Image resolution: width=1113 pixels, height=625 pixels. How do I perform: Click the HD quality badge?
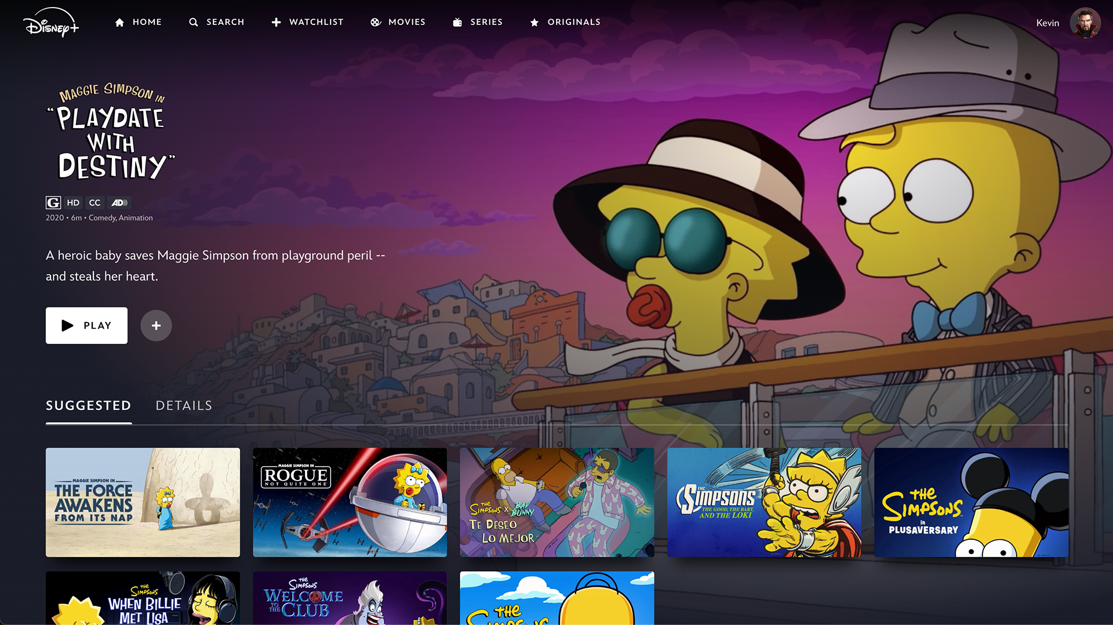tap(73, 202)
